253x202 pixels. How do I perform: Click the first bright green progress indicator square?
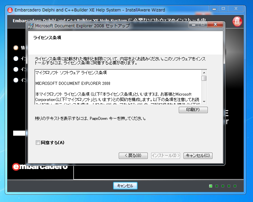[x=210, y=186]
